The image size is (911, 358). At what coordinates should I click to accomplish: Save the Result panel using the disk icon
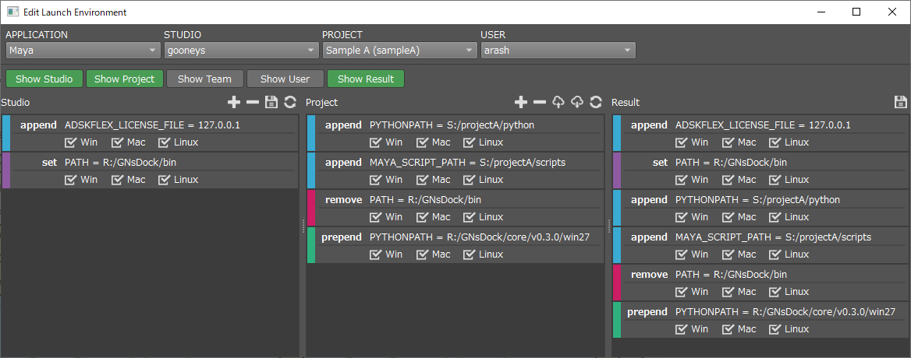[900, 102]
